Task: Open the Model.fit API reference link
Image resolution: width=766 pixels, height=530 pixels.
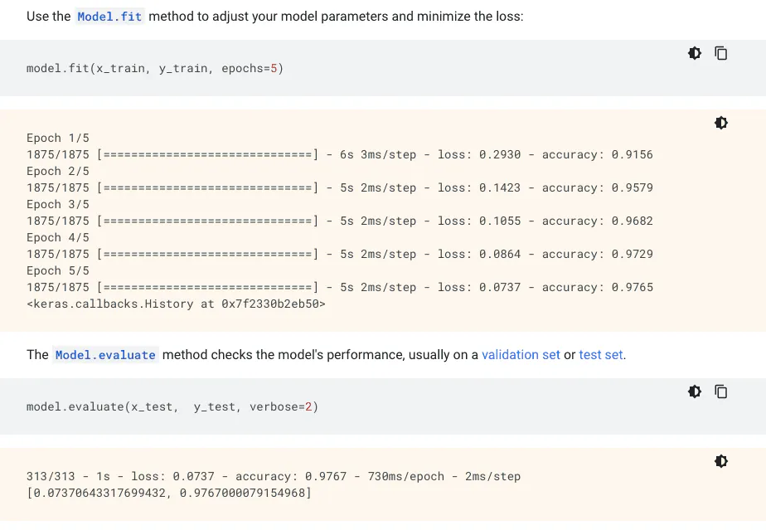Action: point(109,17)
